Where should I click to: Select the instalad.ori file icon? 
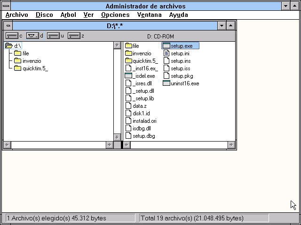[x=128, y=121]
